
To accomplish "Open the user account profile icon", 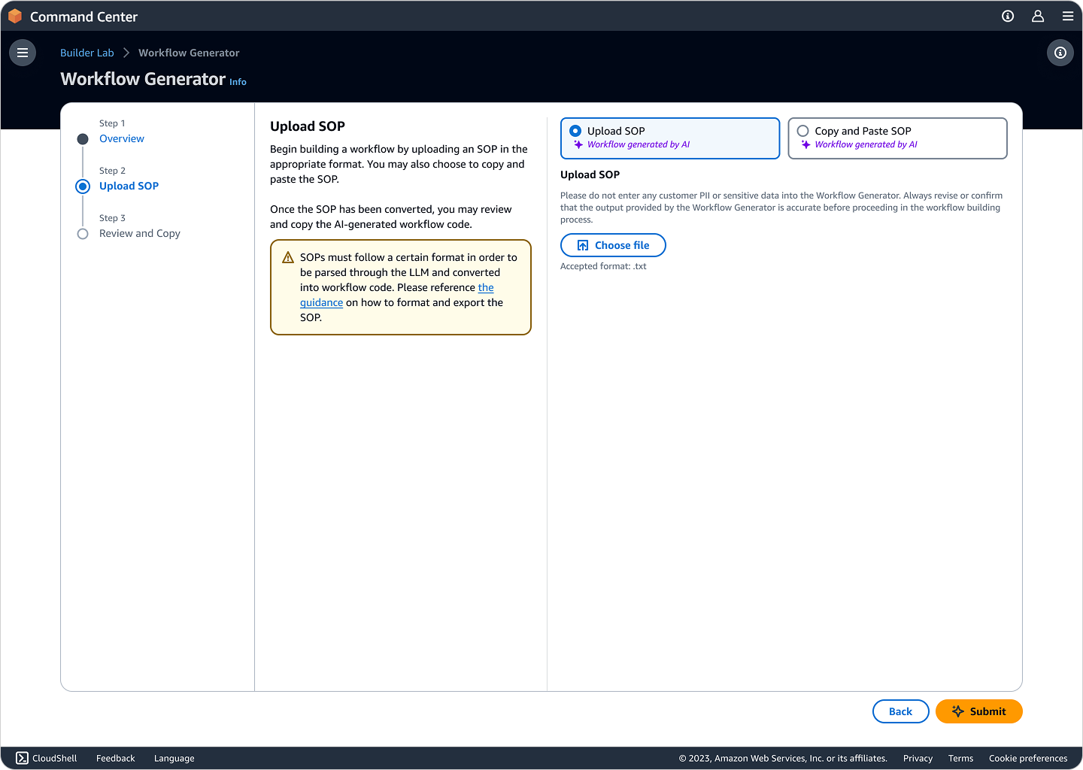I will tap(1038, 17).
